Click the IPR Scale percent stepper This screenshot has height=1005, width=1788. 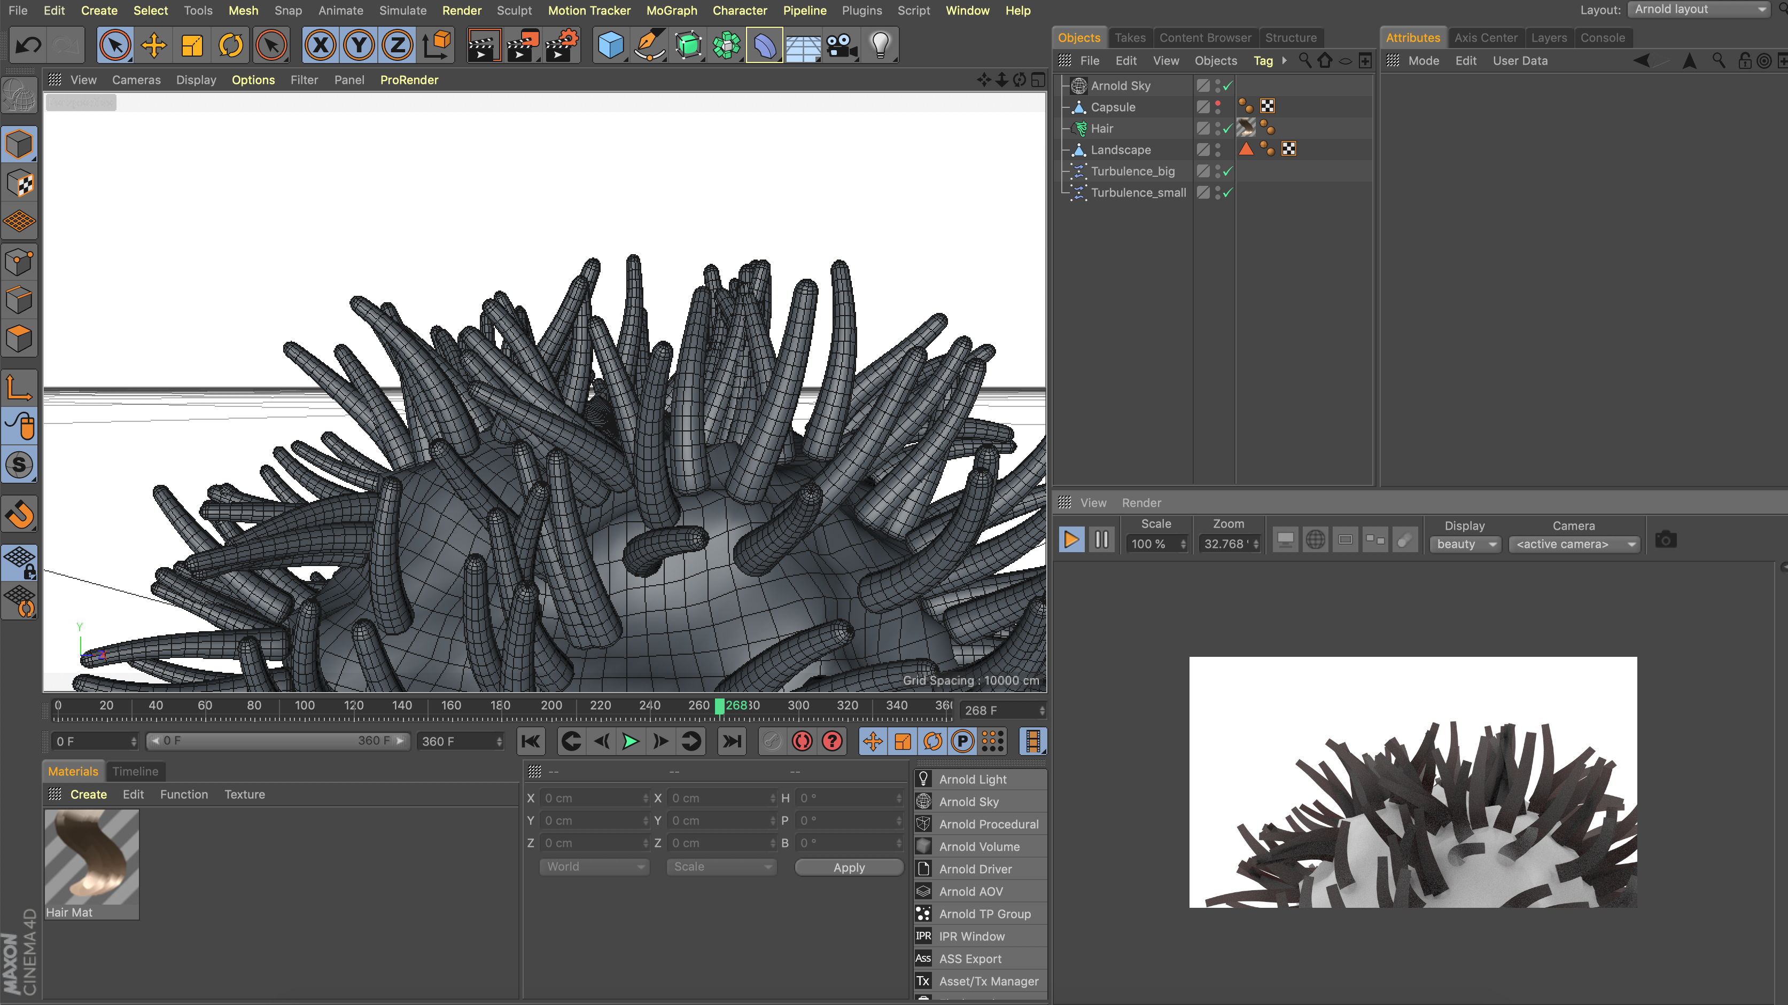pos(1184,545)
